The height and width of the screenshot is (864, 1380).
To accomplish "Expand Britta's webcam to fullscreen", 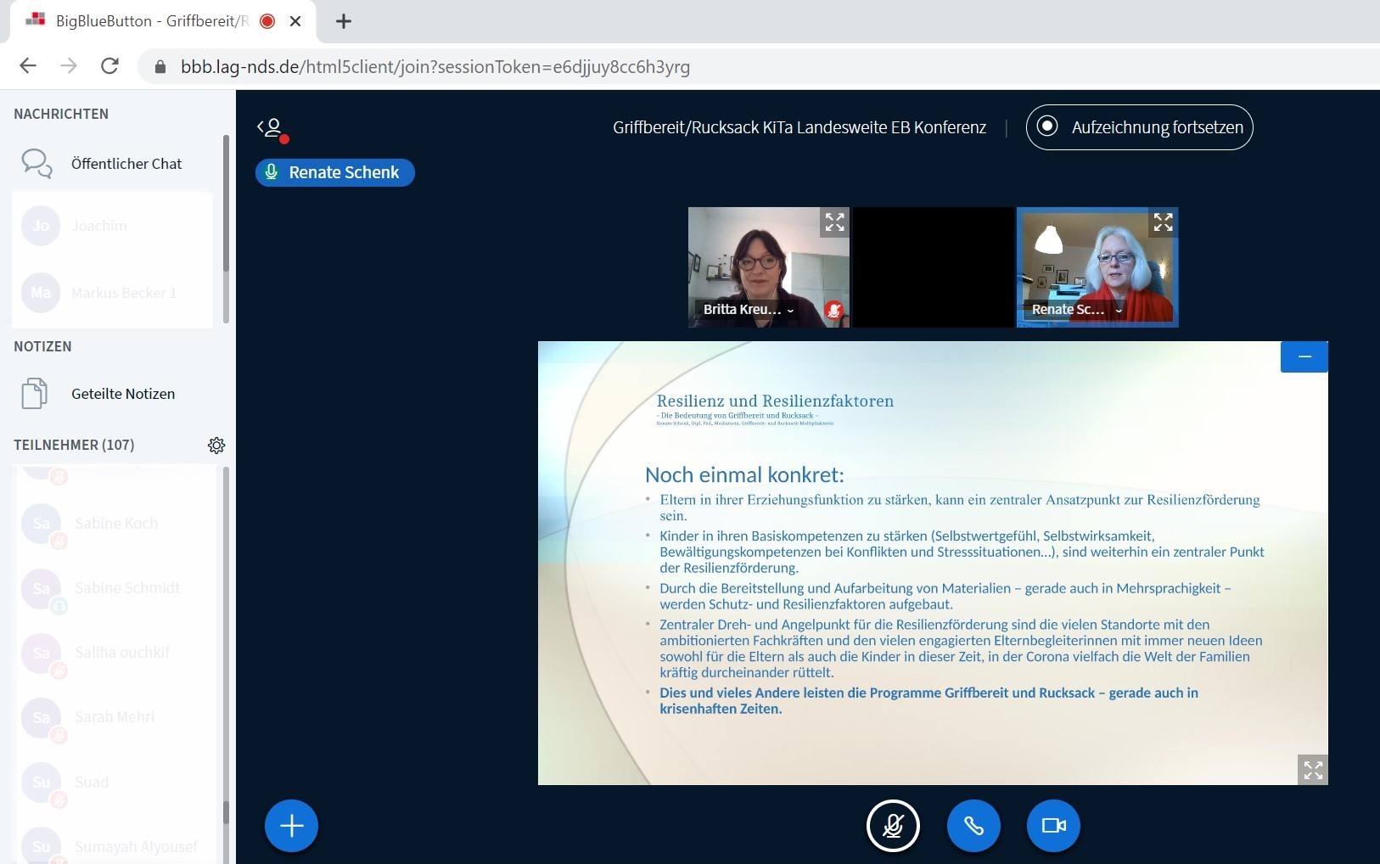I will (834, 222).
